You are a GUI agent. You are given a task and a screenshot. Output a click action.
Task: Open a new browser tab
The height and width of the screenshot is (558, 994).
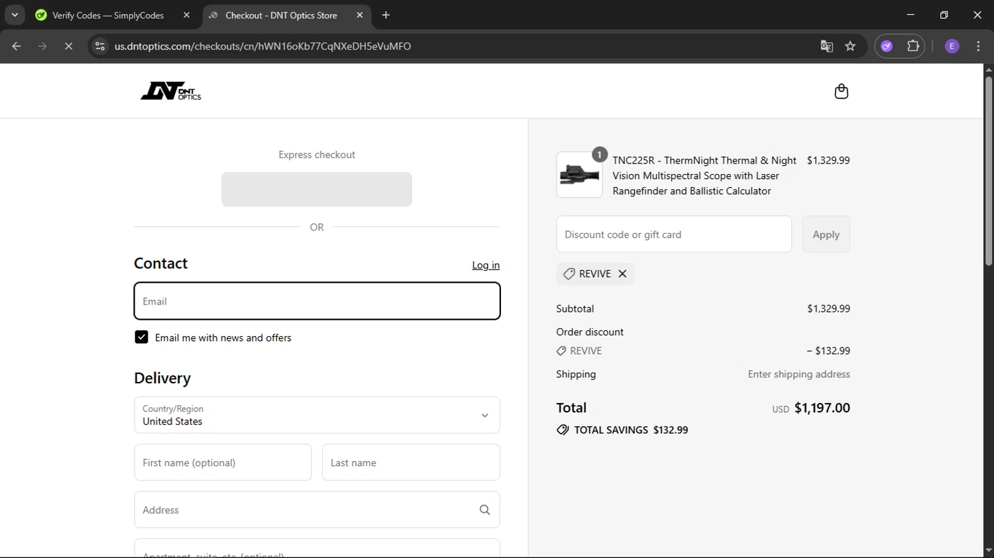click(386, 15)
